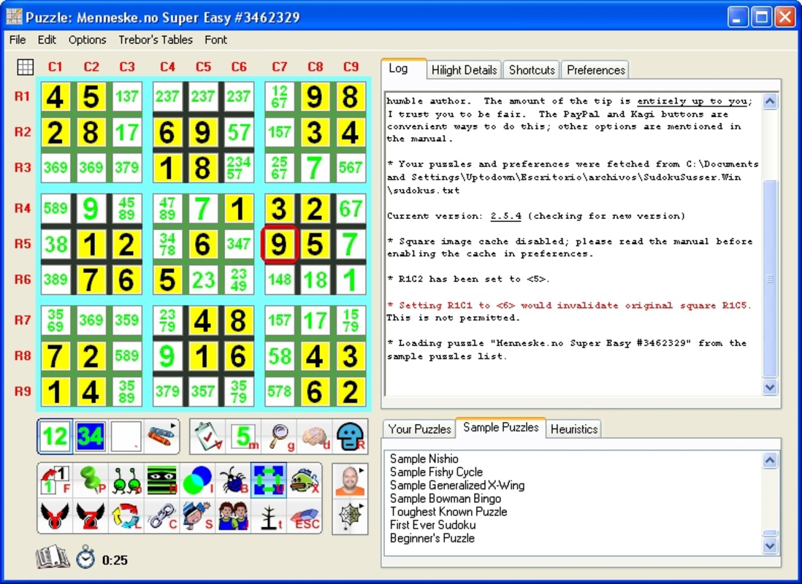
Task: Select the blank-square clear mode button
Action: 126,437
